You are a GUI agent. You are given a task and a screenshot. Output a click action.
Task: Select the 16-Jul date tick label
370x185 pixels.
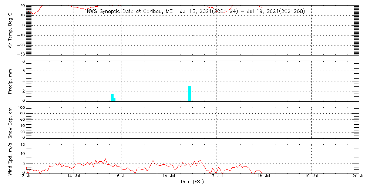point(169,176)
